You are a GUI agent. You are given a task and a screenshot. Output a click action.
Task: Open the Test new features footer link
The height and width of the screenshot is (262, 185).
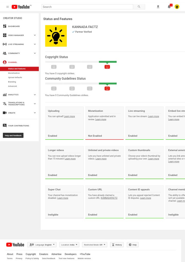66,258
